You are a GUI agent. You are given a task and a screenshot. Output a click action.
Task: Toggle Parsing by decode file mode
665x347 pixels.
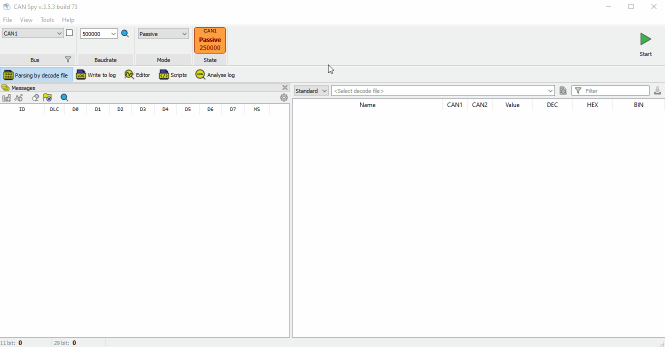coord(36,75)
